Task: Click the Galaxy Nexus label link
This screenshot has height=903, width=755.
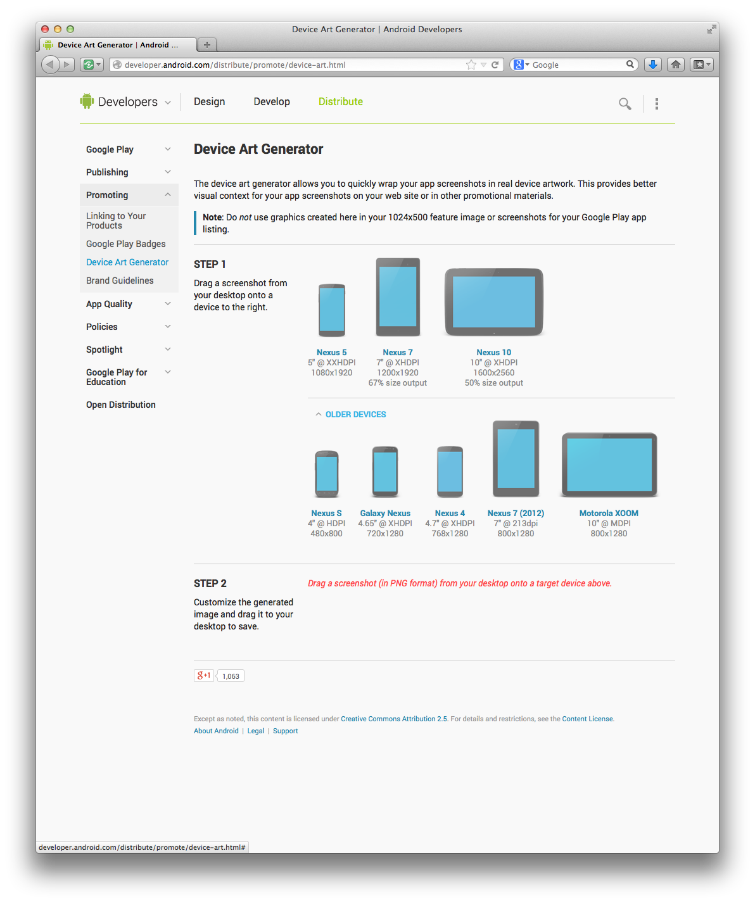Action: [x=385, y=513]
